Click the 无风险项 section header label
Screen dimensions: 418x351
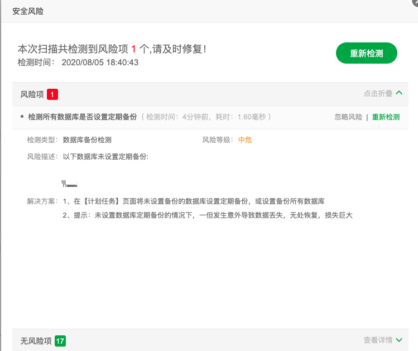[36, 341]
